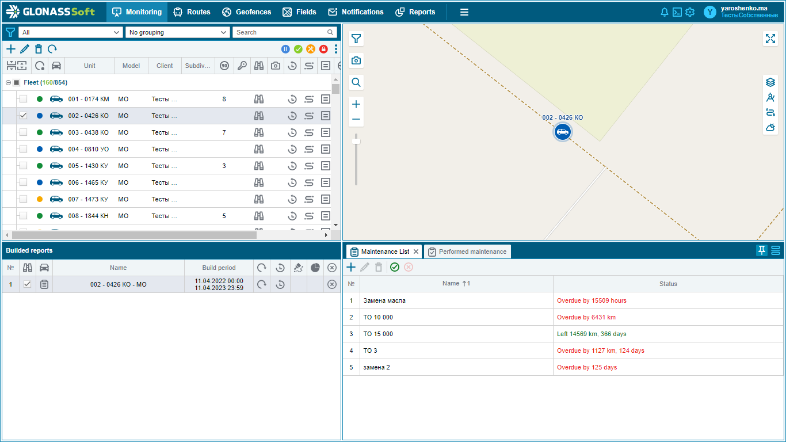Open report list icon for 007 - 1473 КУ

(326, 199)
